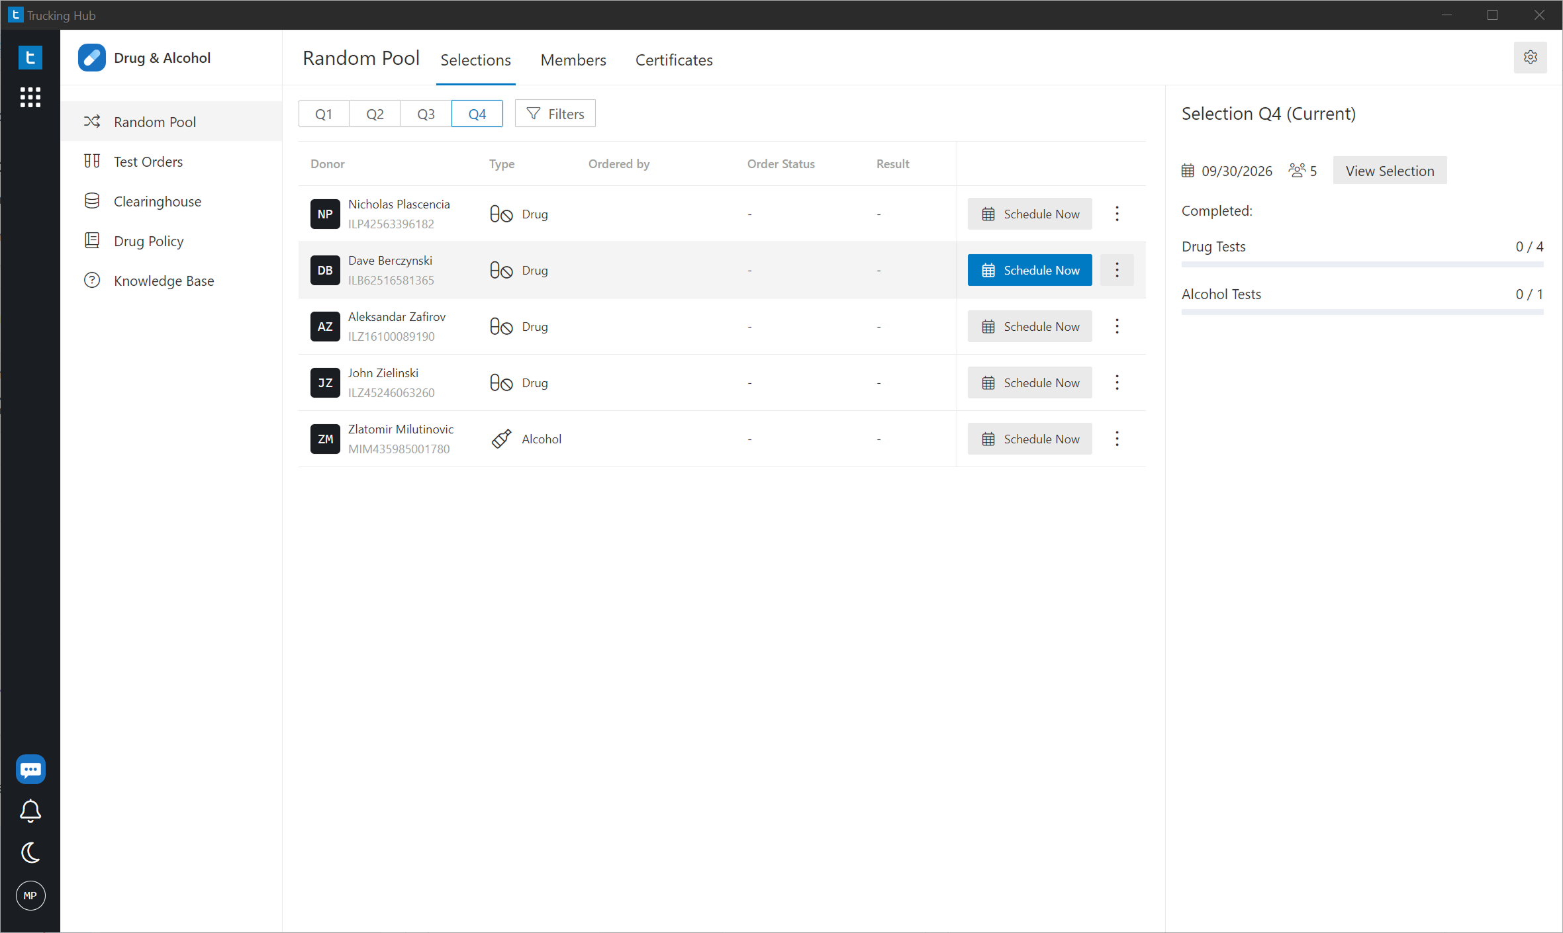The image size is (1563, 933).
Task: Click the Drug Tests progress bar
Action: click(1362, 265)
